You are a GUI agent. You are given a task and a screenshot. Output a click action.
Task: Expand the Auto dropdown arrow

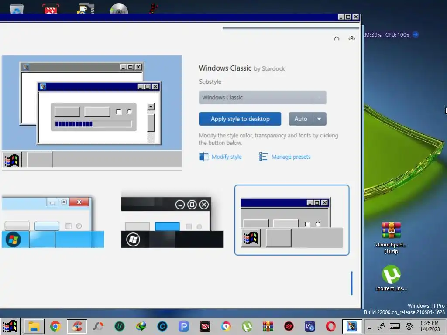point(320,119)
